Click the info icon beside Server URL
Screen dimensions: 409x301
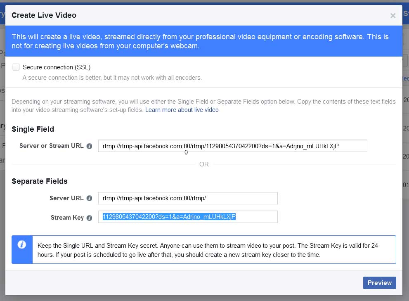(89, 199)
